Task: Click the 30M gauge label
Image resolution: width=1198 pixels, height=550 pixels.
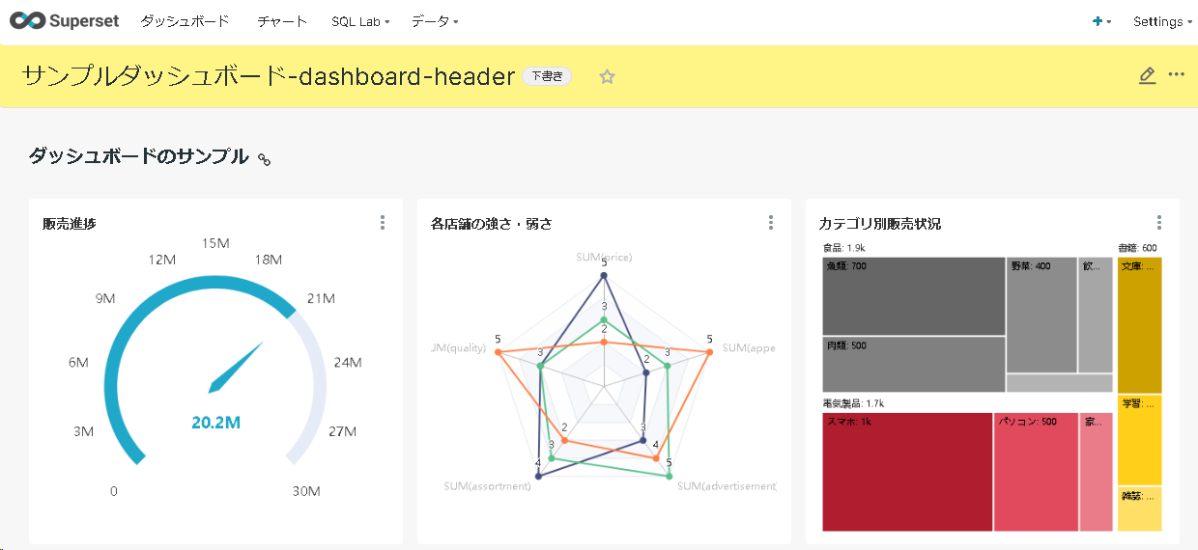Action: coord(306,491)
